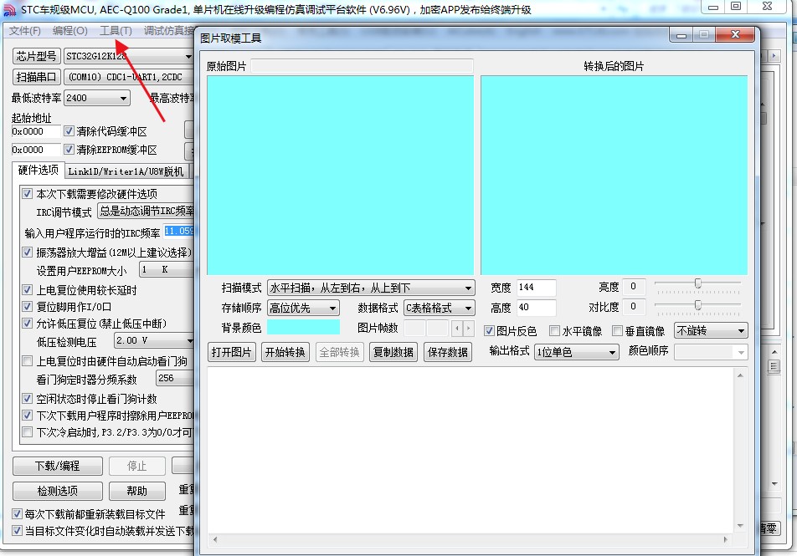Open the COM10 serial port dropdown
Viewport: 797px width, 556px height.
point(129,77)
